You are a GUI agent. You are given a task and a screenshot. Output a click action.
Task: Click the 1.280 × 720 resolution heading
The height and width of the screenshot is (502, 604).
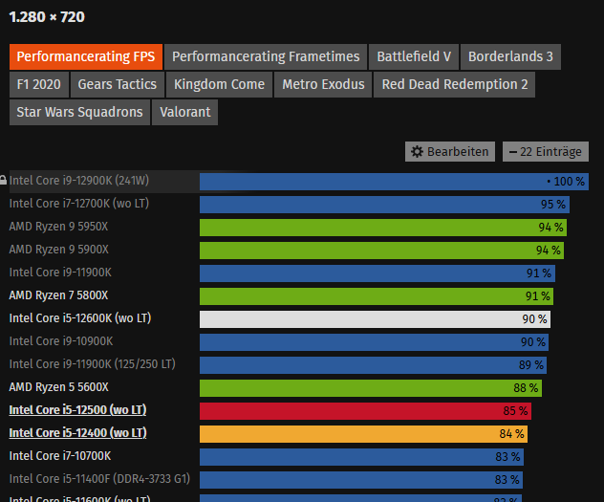[x=47, y=17]
